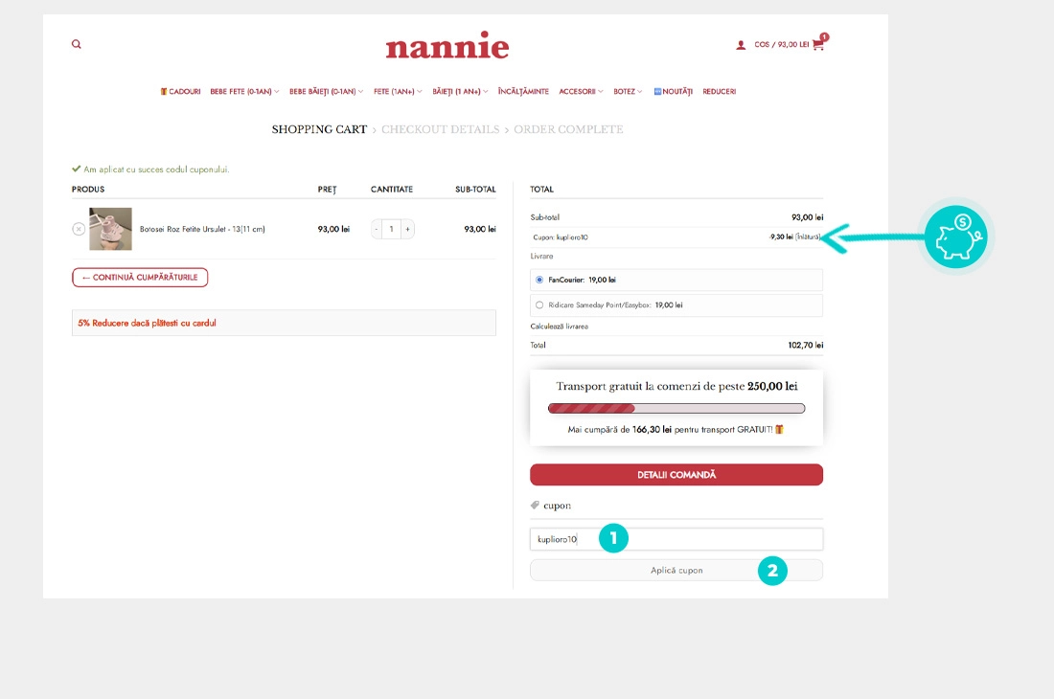
Task: Remove Botosei Roz product with X icon
Action: 79,229
